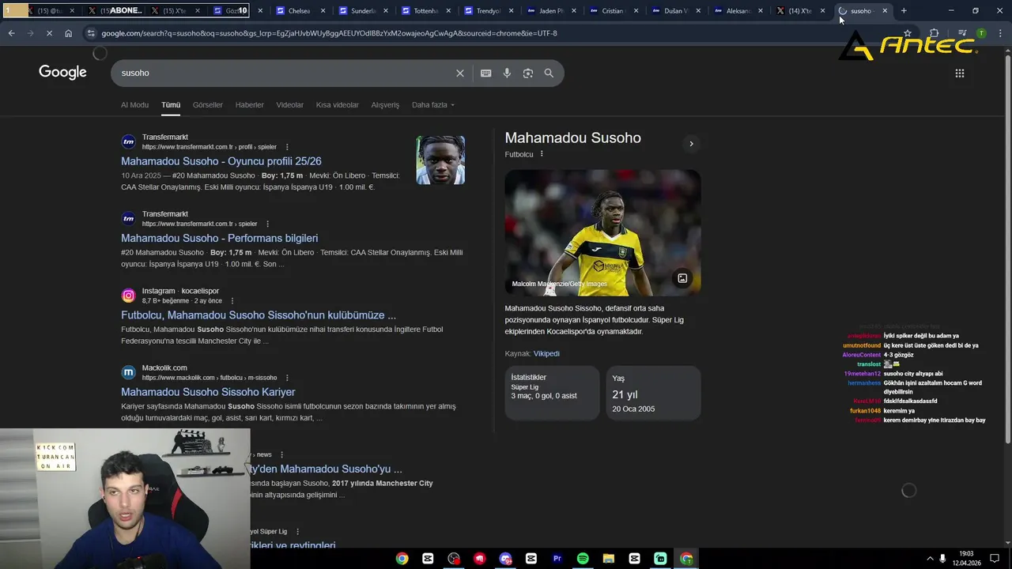Switch to the Jaden browser tab
This screenshot has width=1012, height=569.
[551, 10]
